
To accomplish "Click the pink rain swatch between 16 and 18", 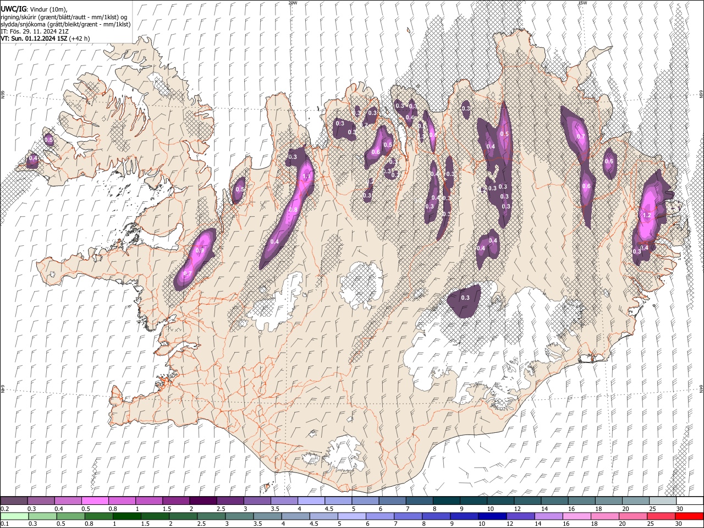I will click(577, 516).
